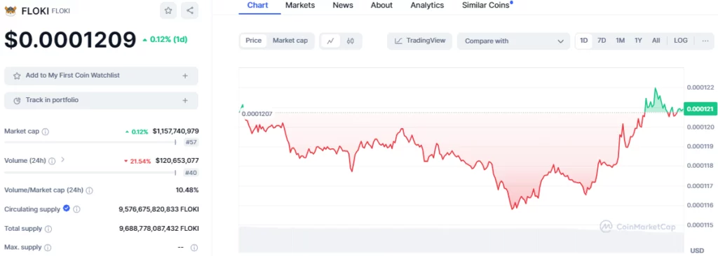Select the Price chart toggle

[253, 41]
